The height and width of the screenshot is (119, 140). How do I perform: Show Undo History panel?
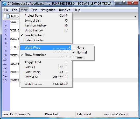(x=46, y=30)
